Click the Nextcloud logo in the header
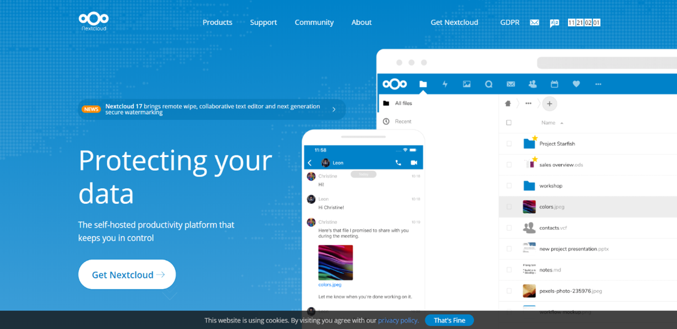 tap(93, 21)
